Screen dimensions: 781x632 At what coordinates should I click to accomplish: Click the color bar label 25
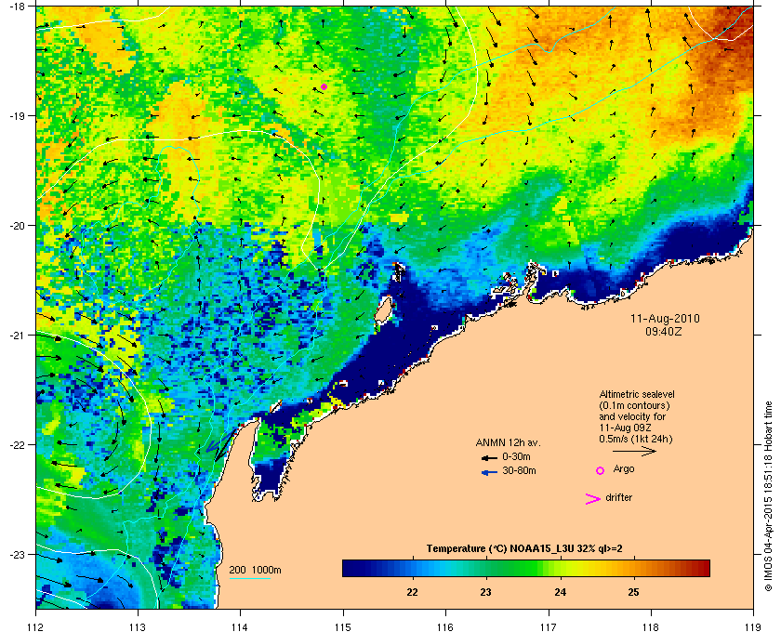click(633, 592)
